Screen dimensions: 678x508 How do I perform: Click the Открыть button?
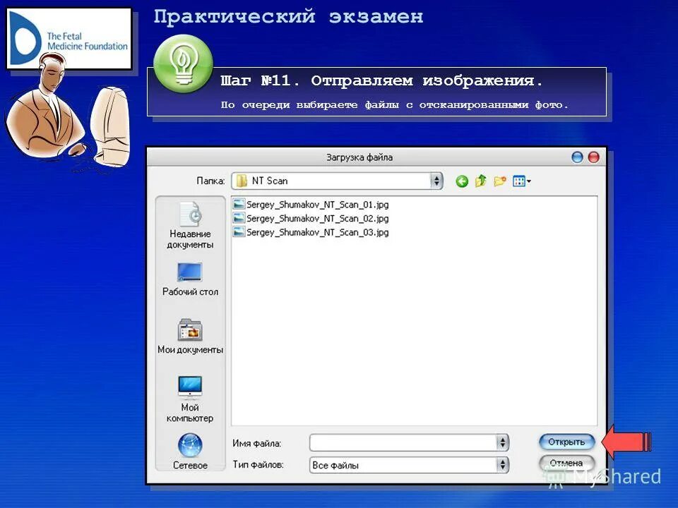coord(566,442)
